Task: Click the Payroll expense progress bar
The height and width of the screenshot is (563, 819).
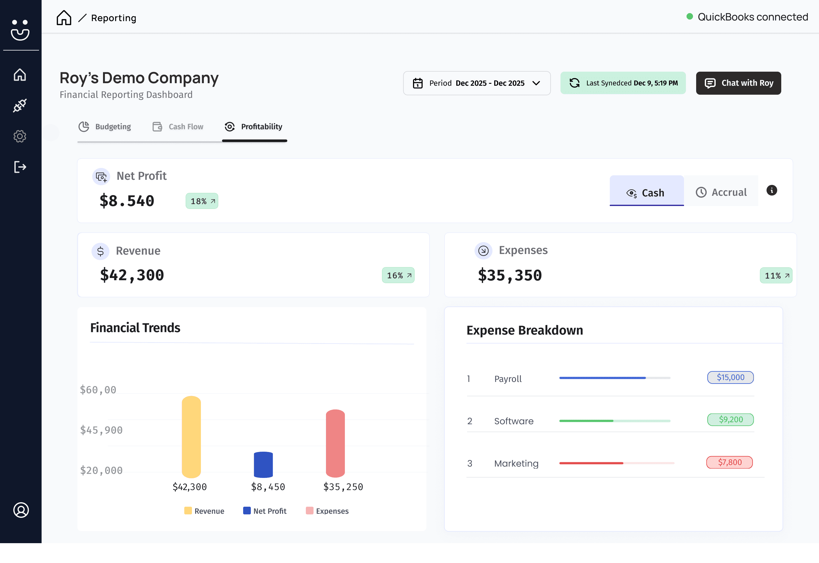Action: (615, 378)
